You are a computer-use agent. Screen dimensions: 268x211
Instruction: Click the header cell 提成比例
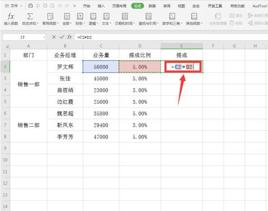coord(140,55)
